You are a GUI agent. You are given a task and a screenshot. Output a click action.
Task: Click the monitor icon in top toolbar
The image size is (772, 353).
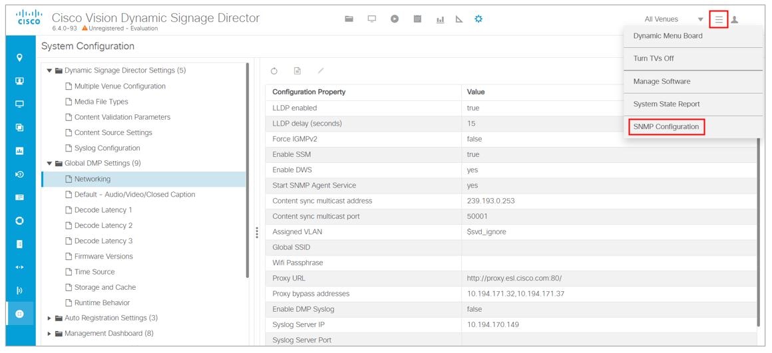(372, 19)
